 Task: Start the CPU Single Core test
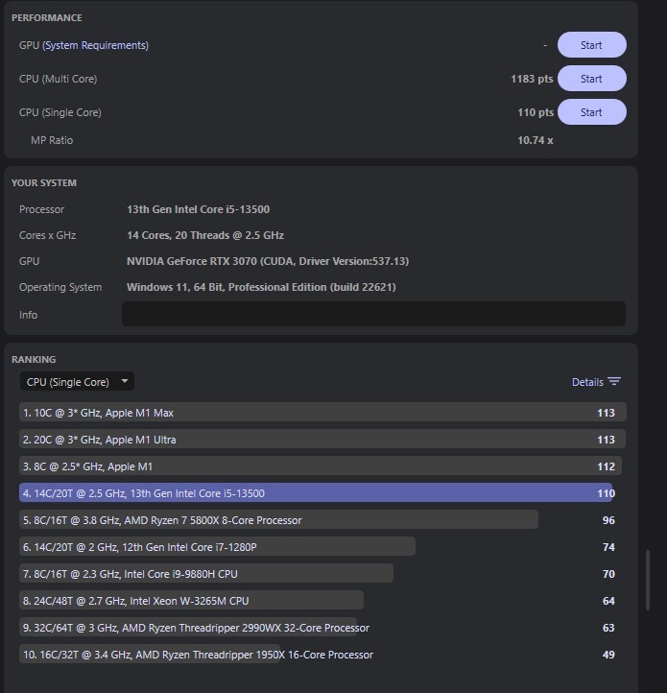tap(591, 112)
